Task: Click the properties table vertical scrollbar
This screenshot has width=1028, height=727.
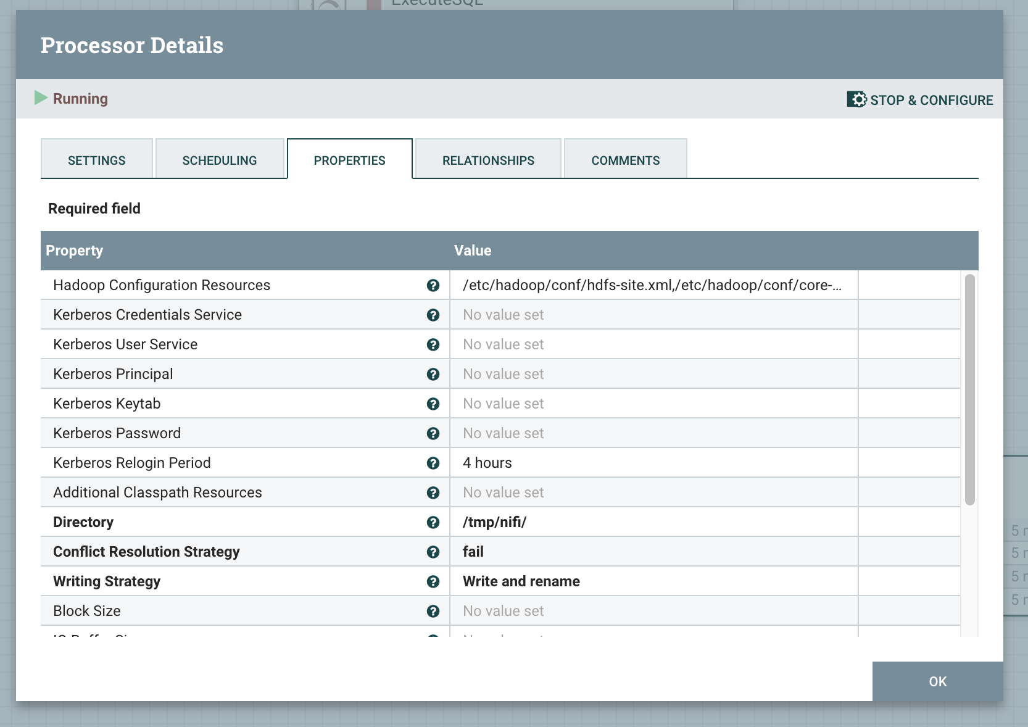Action: pyautogui.click(x=969, y=389)
